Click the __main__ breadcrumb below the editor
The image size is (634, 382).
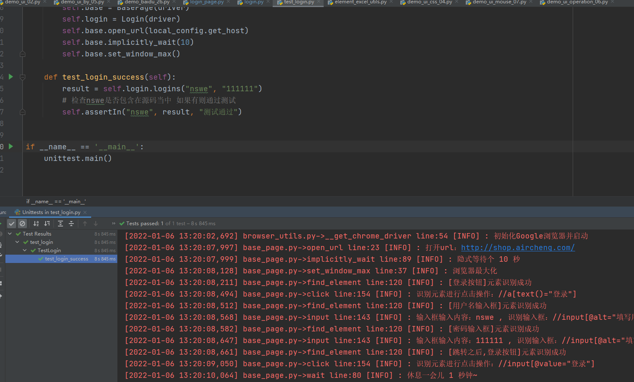click(56, 202)
